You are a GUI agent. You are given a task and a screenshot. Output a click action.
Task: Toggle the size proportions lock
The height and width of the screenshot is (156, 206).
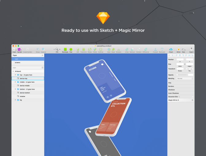[185, 64]
